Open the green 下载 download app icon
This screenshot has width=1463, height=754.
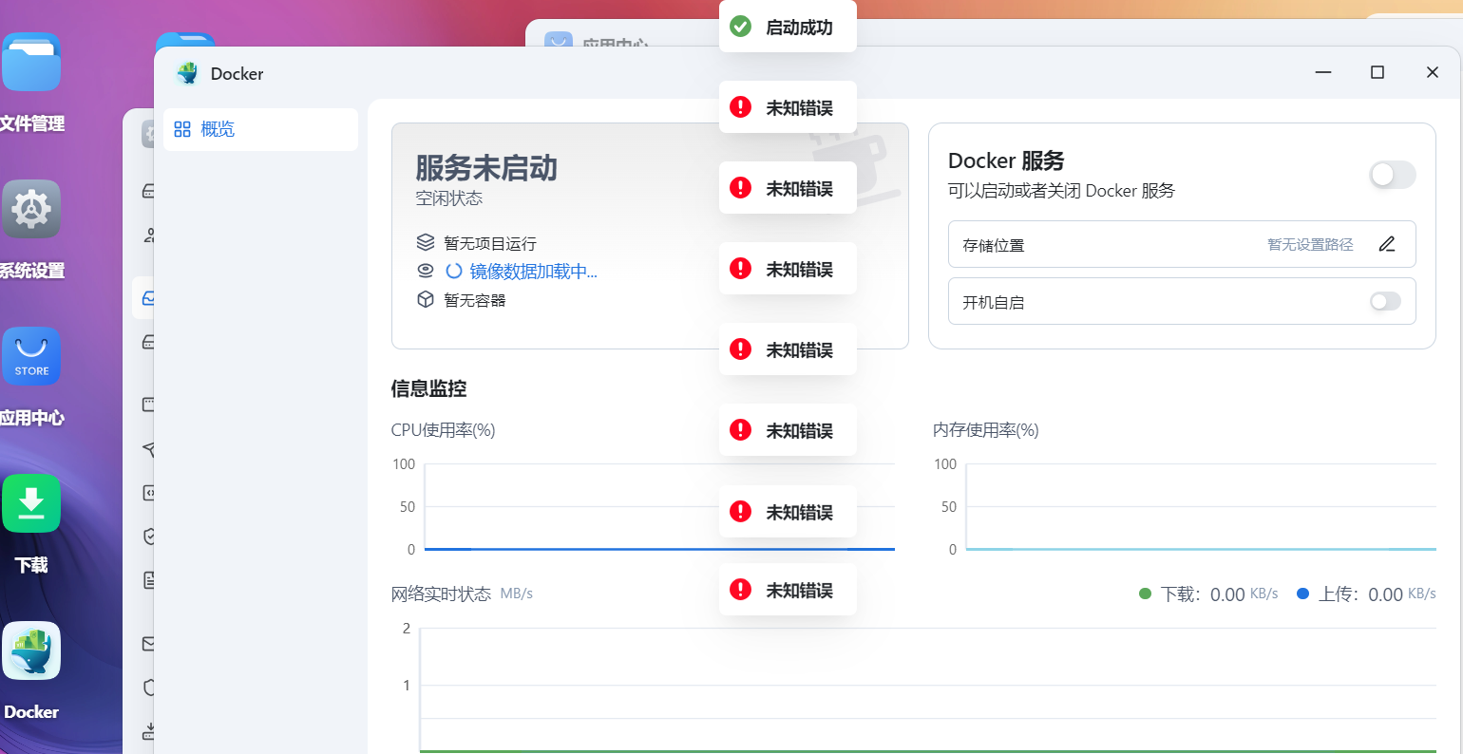coord(31,503)
